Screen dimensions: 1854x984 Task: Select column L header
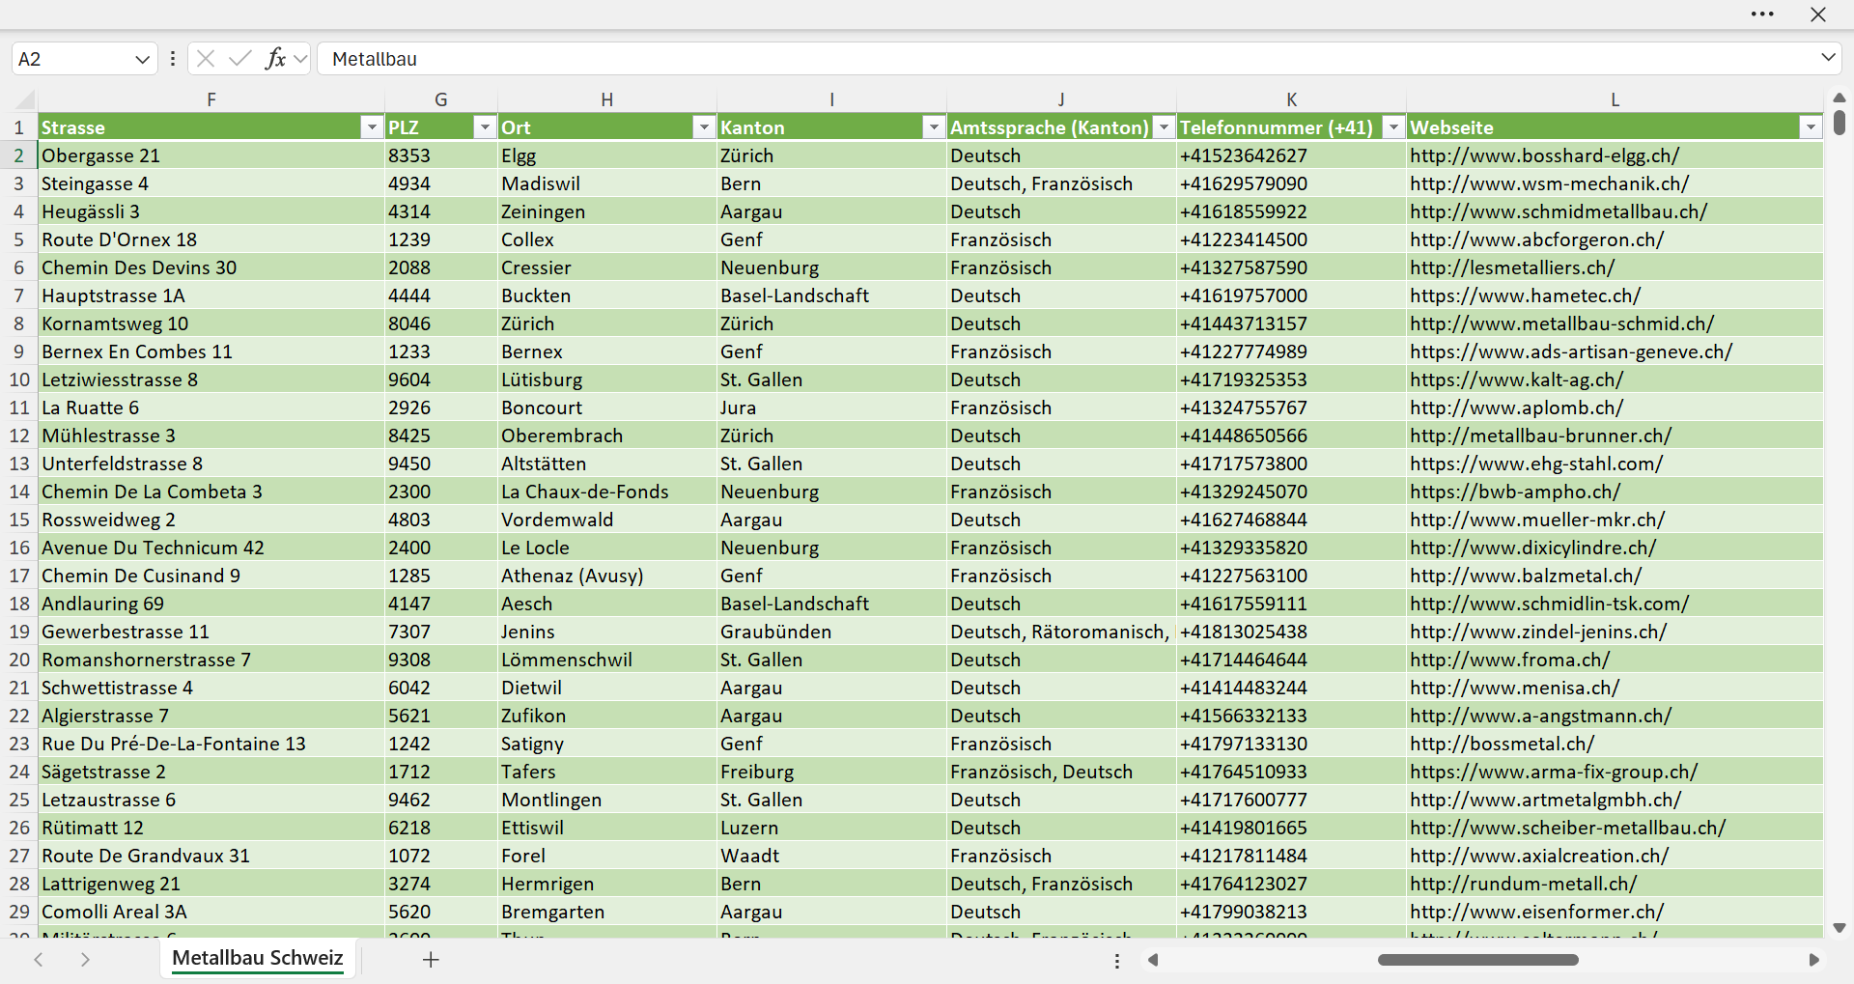pyautogui.click(x=1615, y=99)
